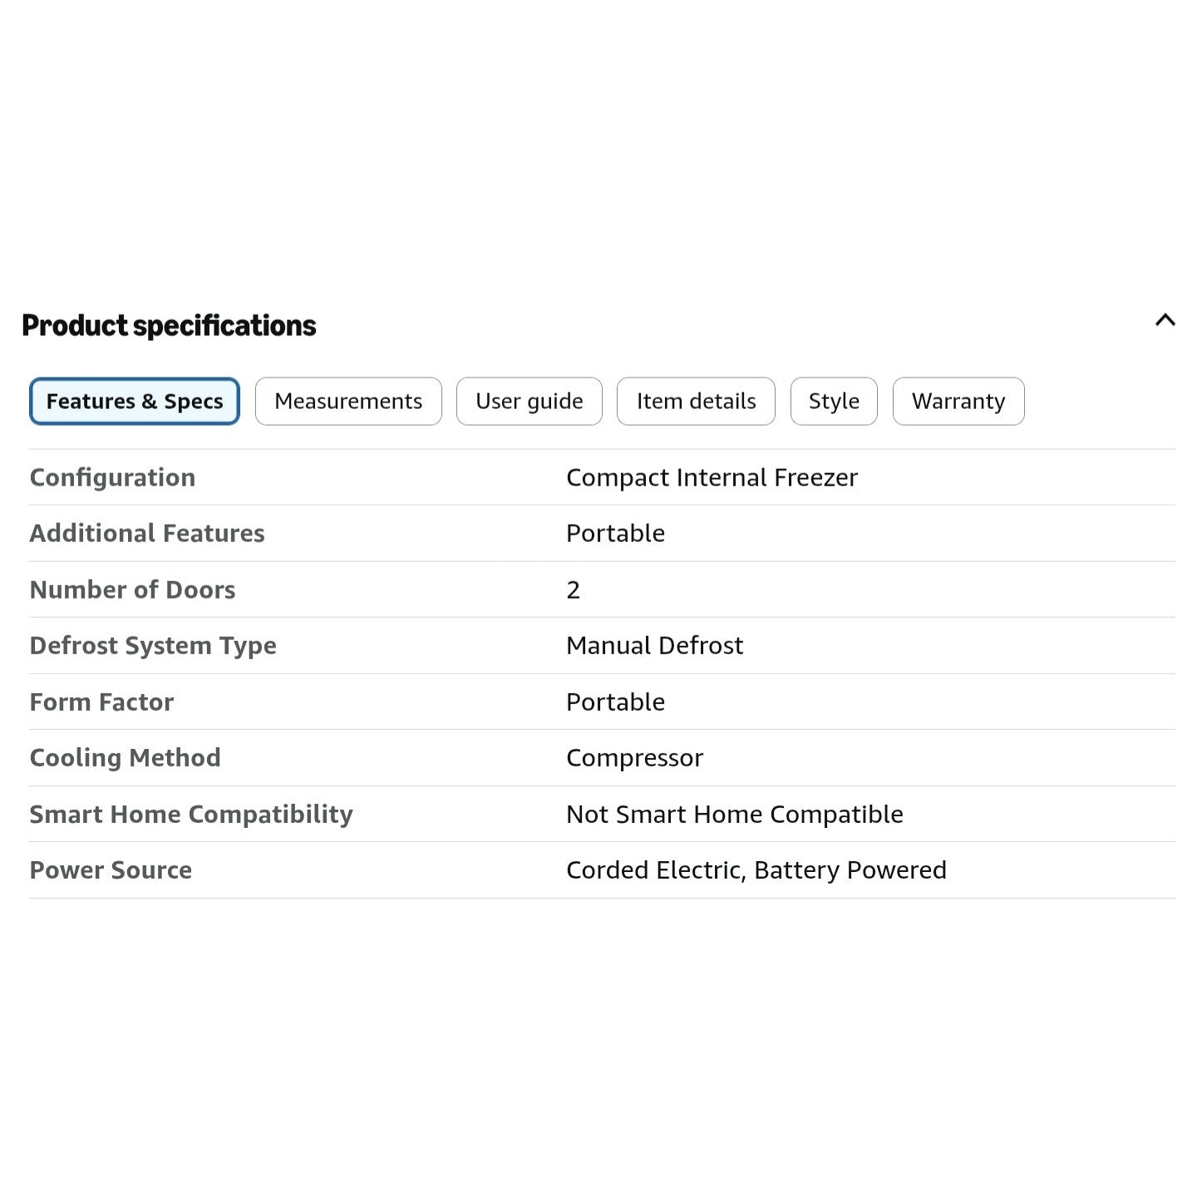Select the Features & Specs tab

(x=135, y=401)
